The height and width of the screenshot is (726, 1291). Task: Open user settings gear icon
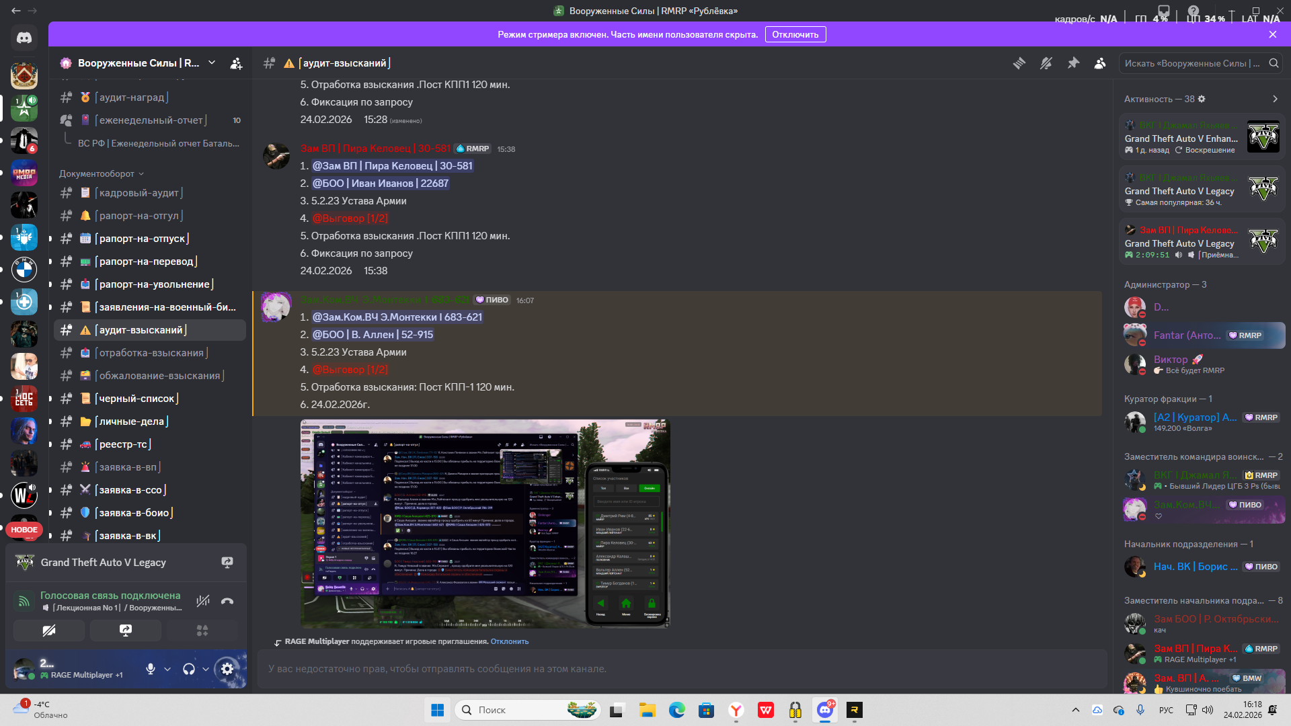[227, 669]
